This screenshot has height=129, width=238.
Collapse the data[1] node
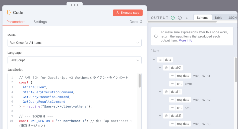pos(160,92)
